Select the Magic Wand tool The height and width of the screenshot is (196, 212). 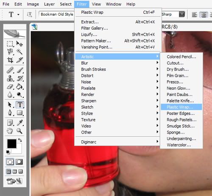pyautogui.click(x=20, y=52)
